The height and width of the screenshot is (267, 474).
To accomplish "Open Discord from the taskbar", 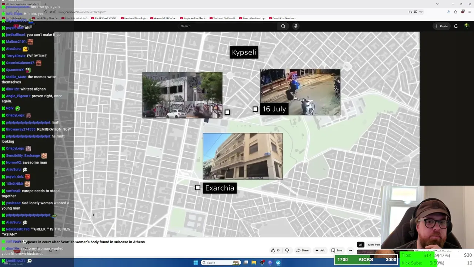I will [270, 263].
